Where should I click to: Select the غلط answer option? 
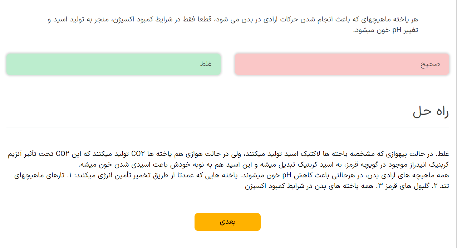[113, 64]
